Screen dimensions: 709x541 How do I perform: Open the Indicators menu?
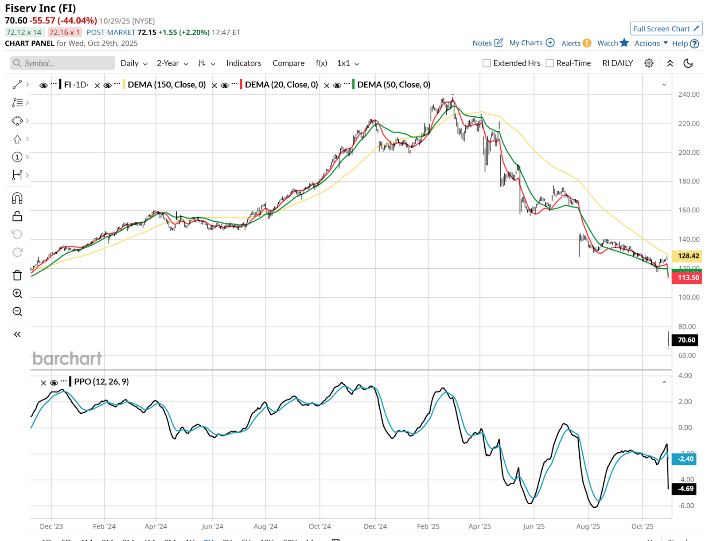(x=244, y=63)
